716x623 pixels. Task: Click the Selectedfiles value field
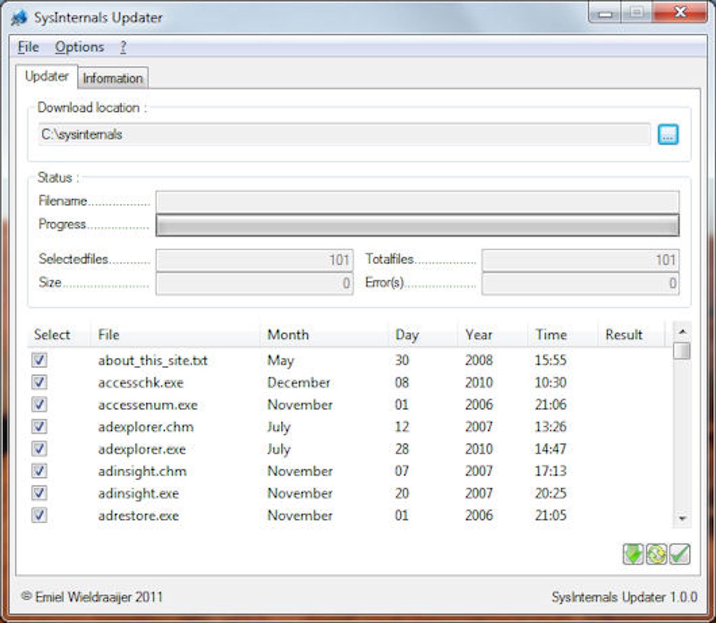255,260
